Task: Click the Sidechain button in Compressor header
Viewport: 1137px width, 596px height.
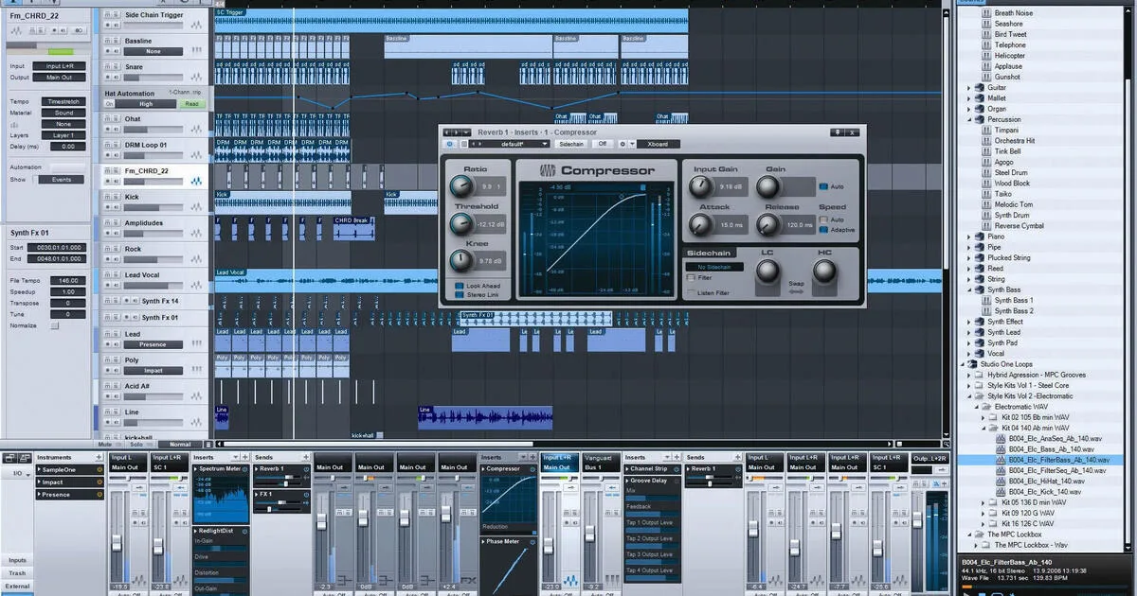Action: [571, 144]
